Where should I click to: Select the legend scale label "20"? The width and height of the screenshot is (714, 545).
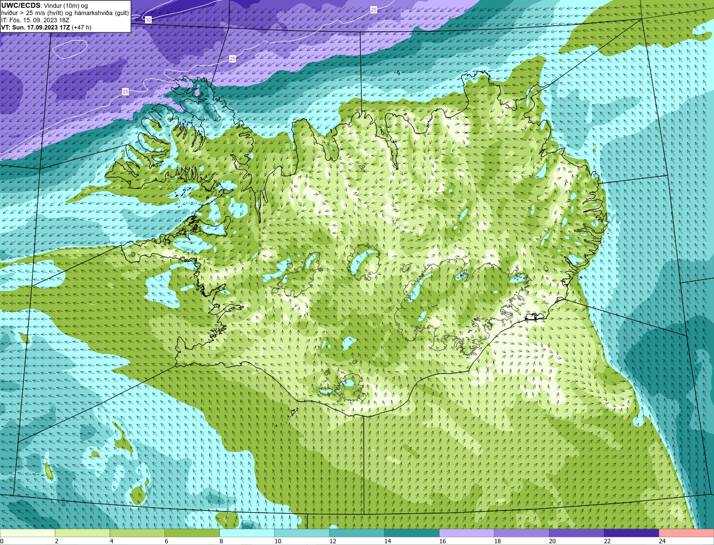tap(552, 541)
